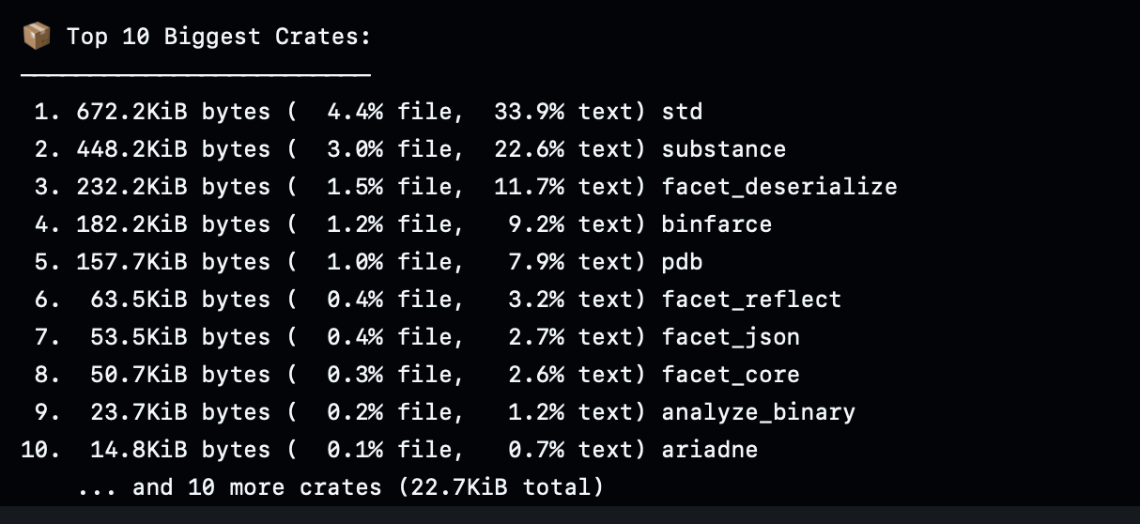The width and height of the screenshot is (1140, 524).
Task: Select the facet_deserialize crate name
Action: pyautogui.click(x=778, y=187)
